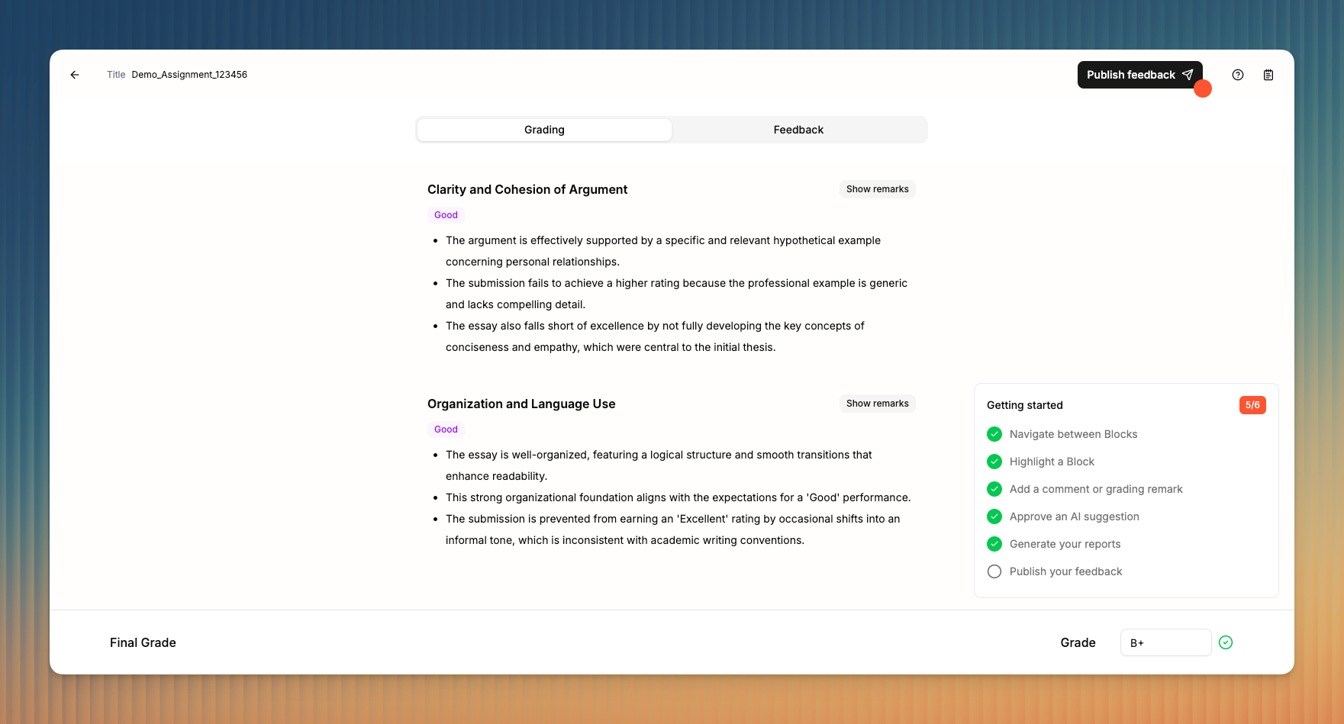Open the clipboard checklist icon
The width and height of the screenshot is (1344, 724).
1268,75
